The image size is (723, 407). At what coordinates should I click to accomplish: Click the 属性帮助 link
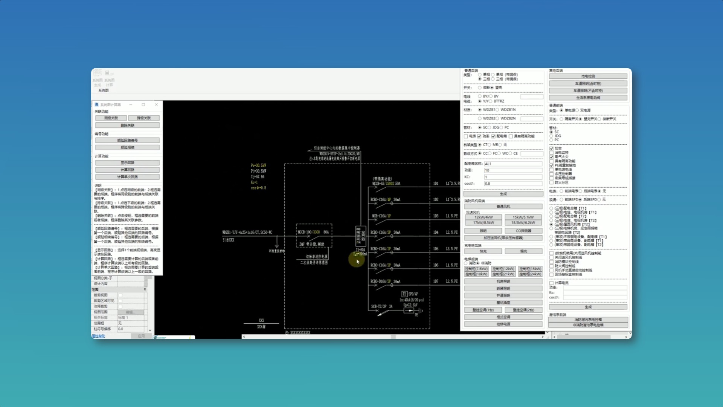pos(99,336)
